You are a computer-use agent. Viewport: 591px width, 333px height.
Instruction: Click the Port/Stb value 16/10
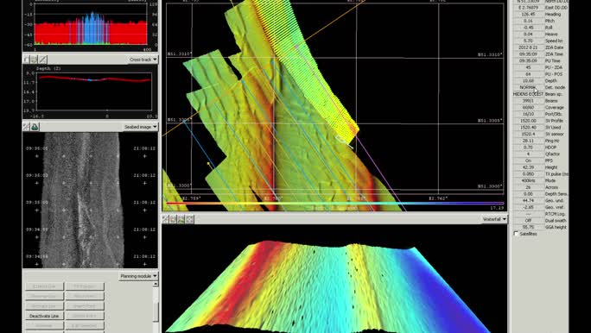click(x=528, y=114)
